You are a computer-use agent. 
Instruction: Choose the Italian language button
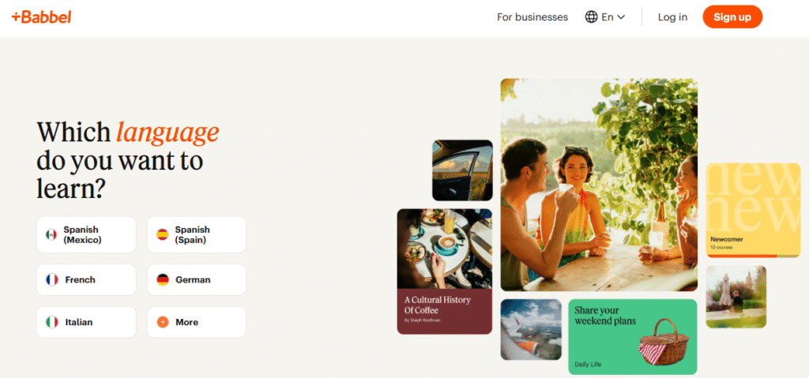click(x=86, y=322)
